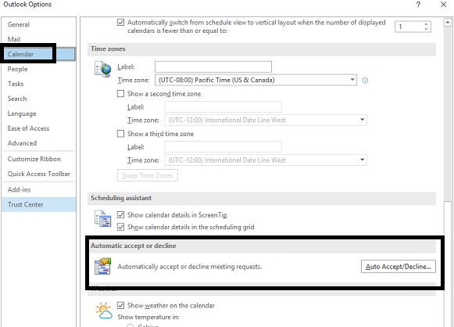Screen dimensions: 454x327
Task: Close the Outlook Options dialog
Action: (x=443, y=5)
